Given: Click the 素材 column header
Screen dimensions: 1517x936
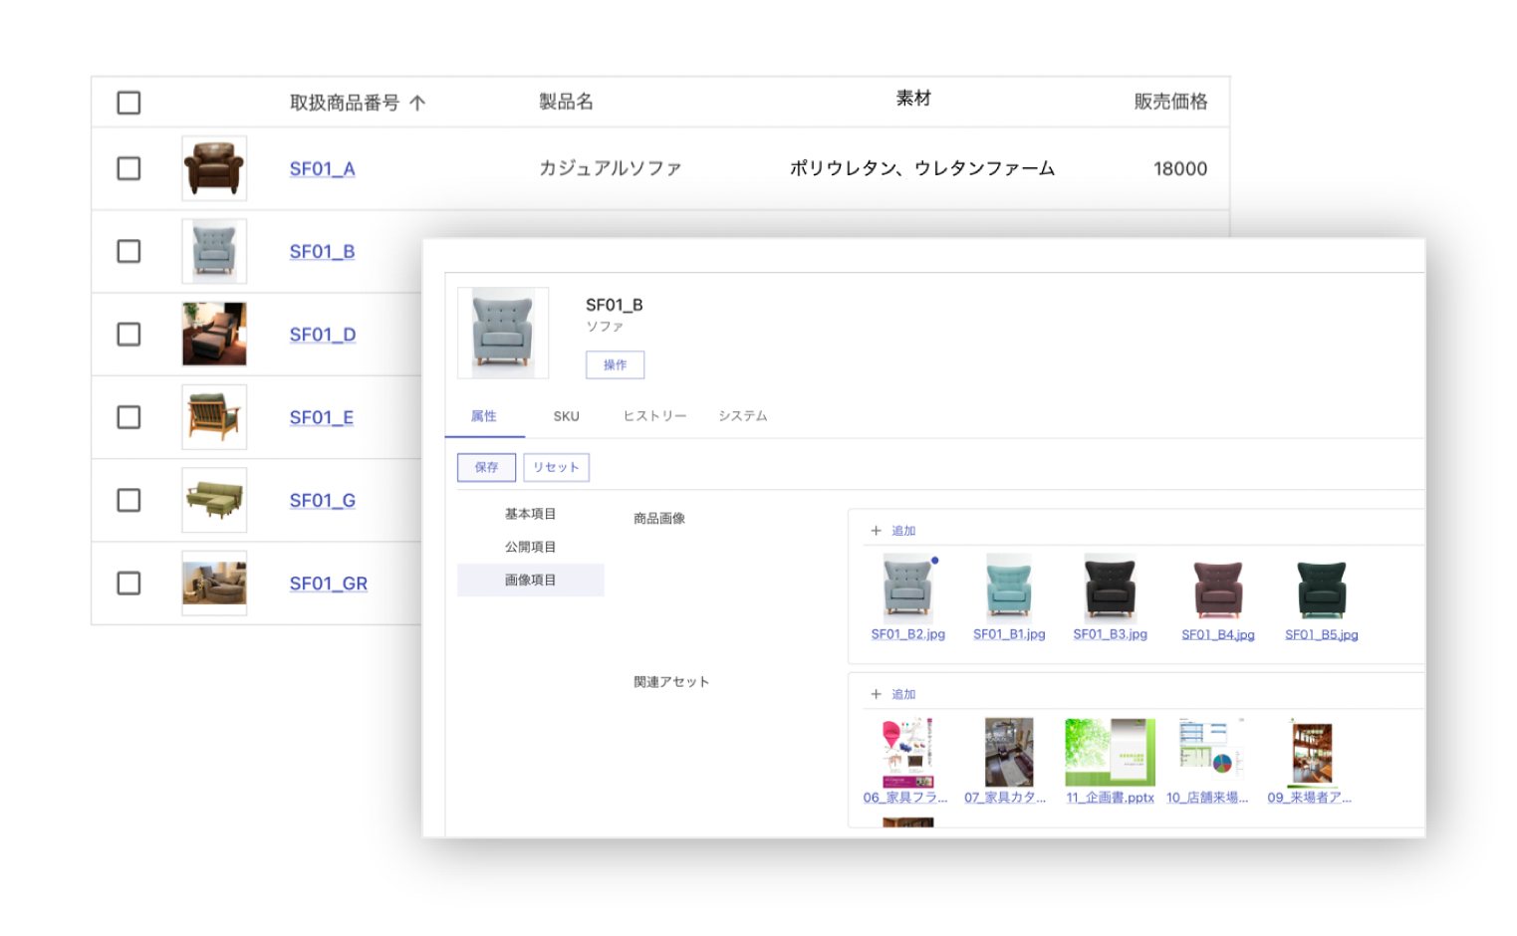Looking at the screenshot, I should point(913,99).
